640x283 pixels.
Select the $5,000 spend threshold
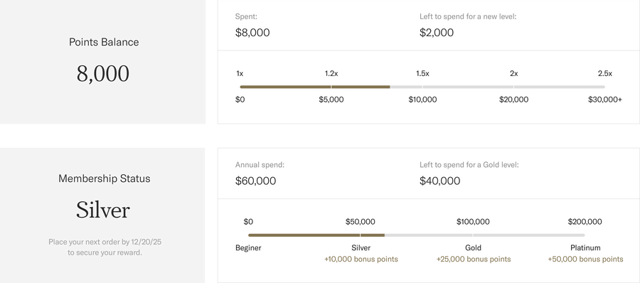click(331, 100)
